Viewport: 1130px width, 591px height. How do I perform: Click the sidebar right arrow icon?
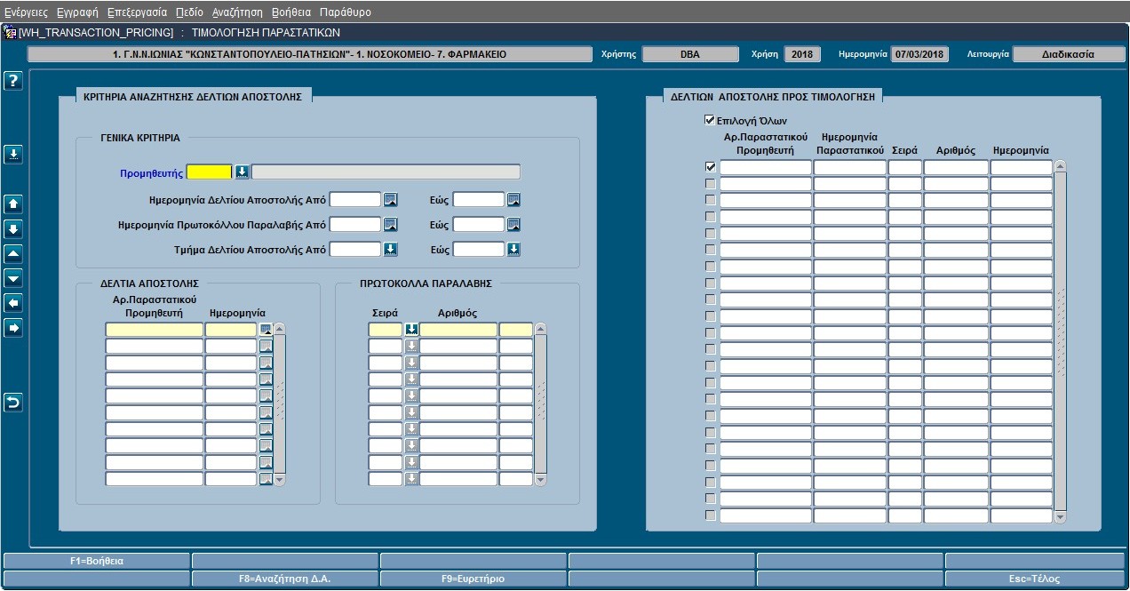(x=13, y=329)
